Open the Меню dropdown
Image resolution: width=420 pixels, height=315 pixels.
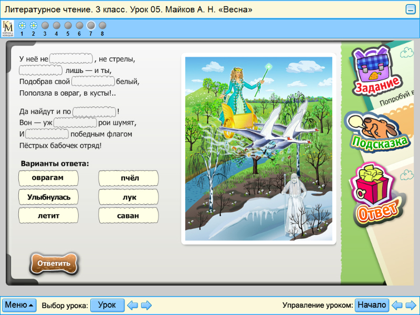(19, 305)
